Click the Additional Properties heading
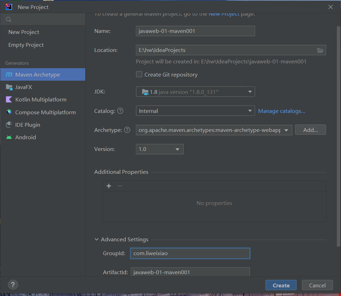Screen dimensions: 341x296 click(x=121, y=172)
